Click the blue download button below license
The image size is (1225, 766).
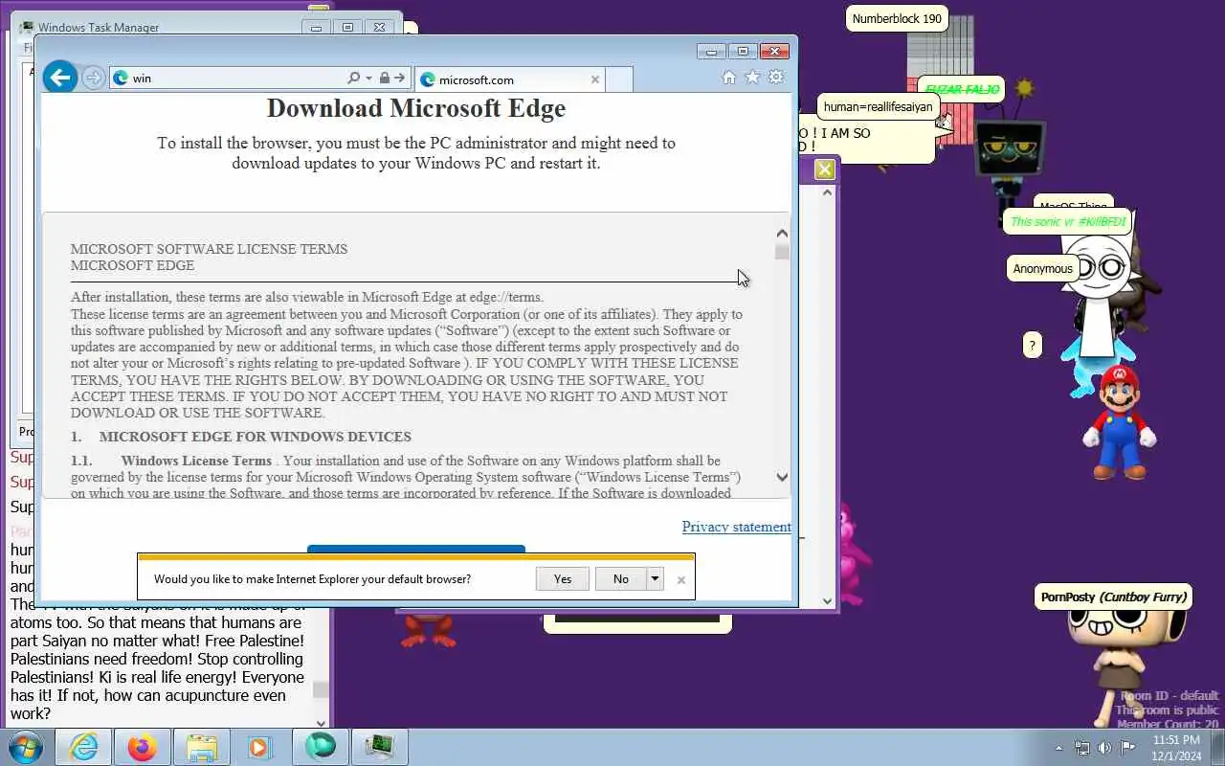[416, 550]
